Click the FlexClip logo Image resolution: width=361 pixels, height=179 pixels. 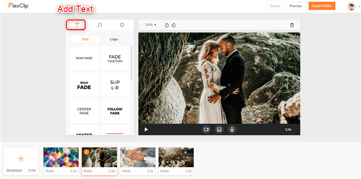[18, 6]
